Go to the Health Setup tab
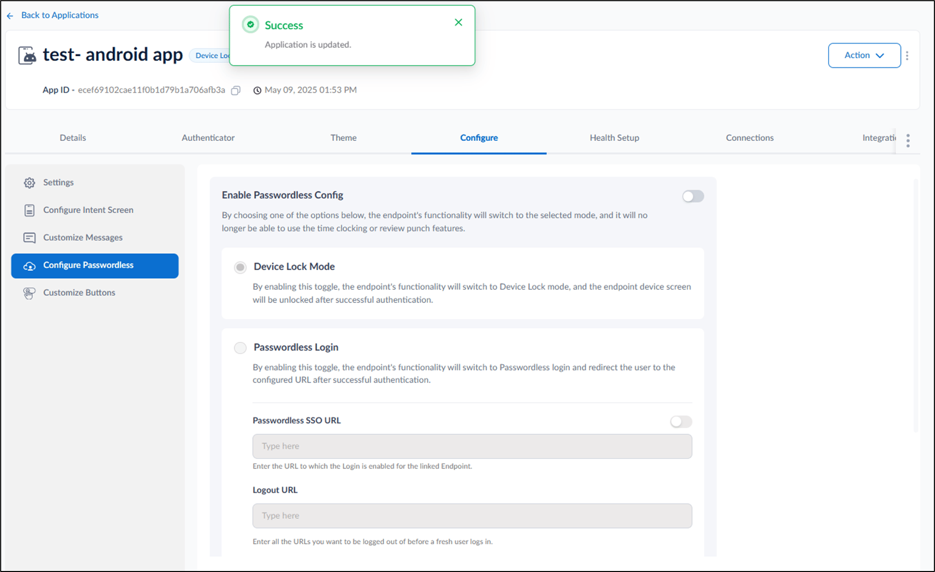The width and height of the screenshot is (935, 572). (614, 138)
